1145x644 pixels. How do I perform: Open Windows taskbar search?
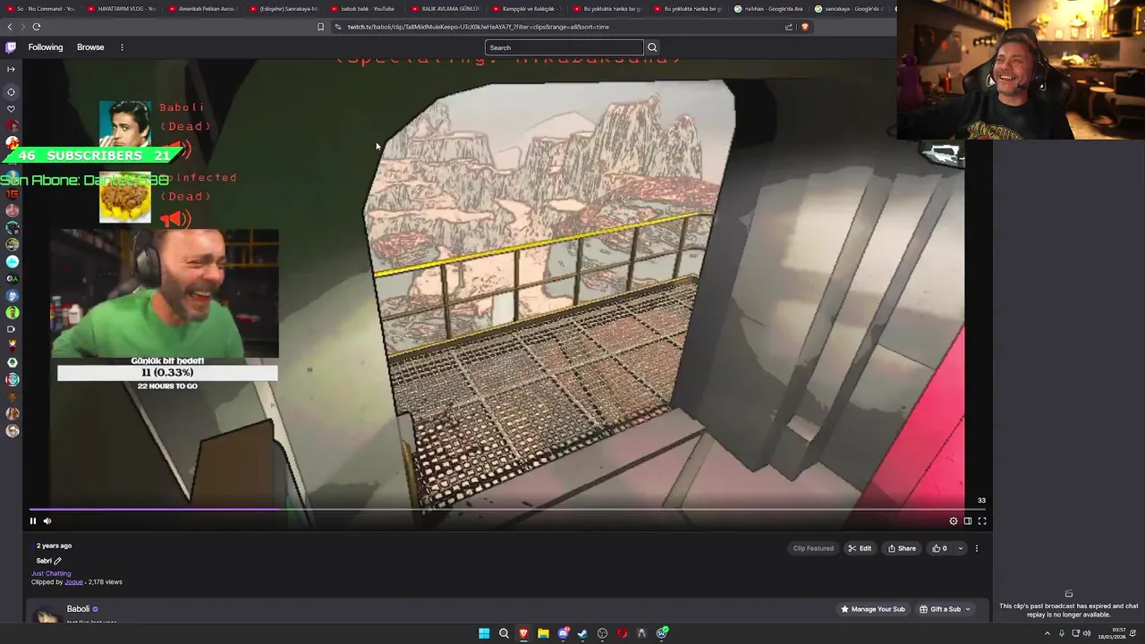[x=504, y=633]
